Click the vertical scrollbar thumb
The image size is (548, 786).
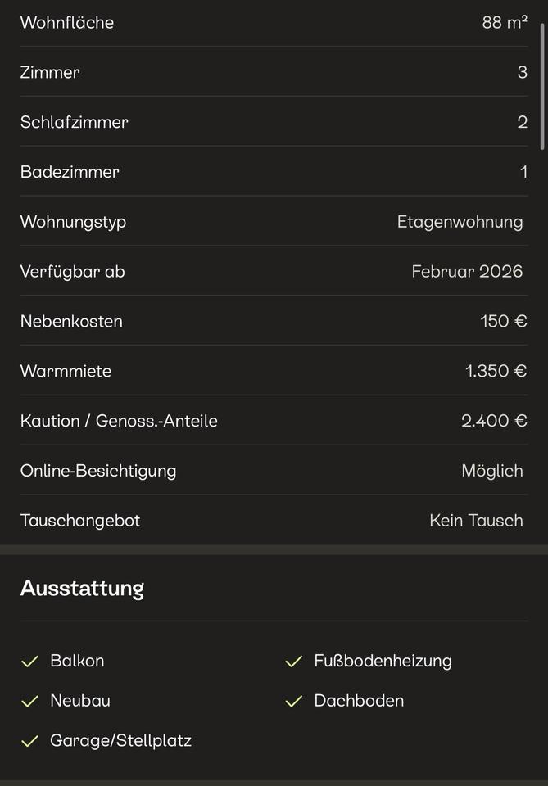tap(542, 86)
